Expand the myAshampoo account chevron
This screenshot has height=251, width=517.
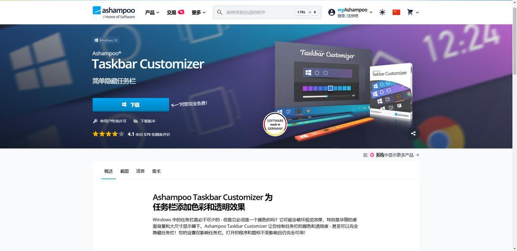[371, 12]
